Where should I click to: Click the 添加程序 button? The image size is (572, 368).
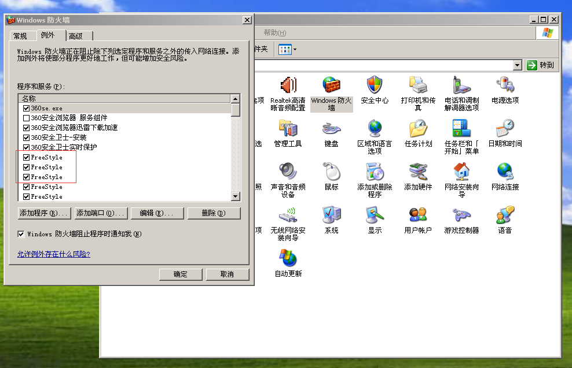(x=44, y=213)
